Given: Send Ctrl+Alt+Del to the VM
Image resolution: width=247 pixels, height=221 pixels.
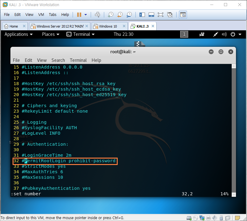Looking at the screenshot, I should (97, 15).
